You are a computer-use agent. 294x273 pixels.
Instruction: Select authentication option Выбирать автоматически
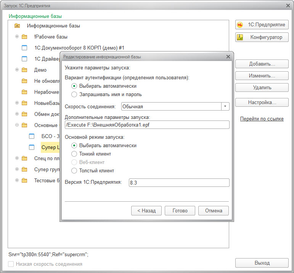74,86
